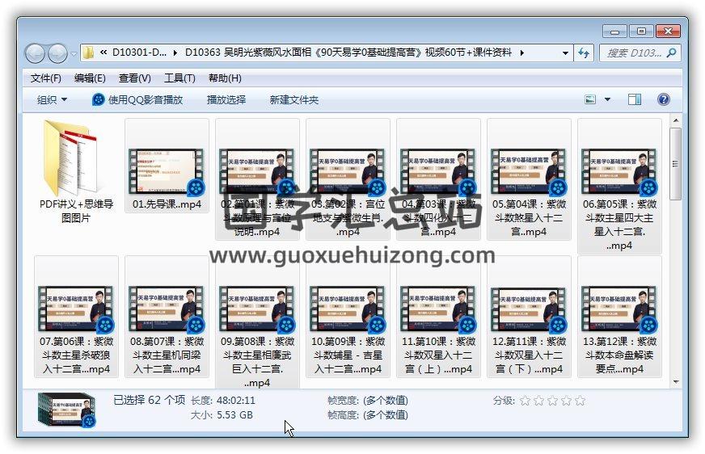
Task: Select video thumbnail 13.第12课 紫微斗数本命盘解读要点
Action: (x=619, y=309)
